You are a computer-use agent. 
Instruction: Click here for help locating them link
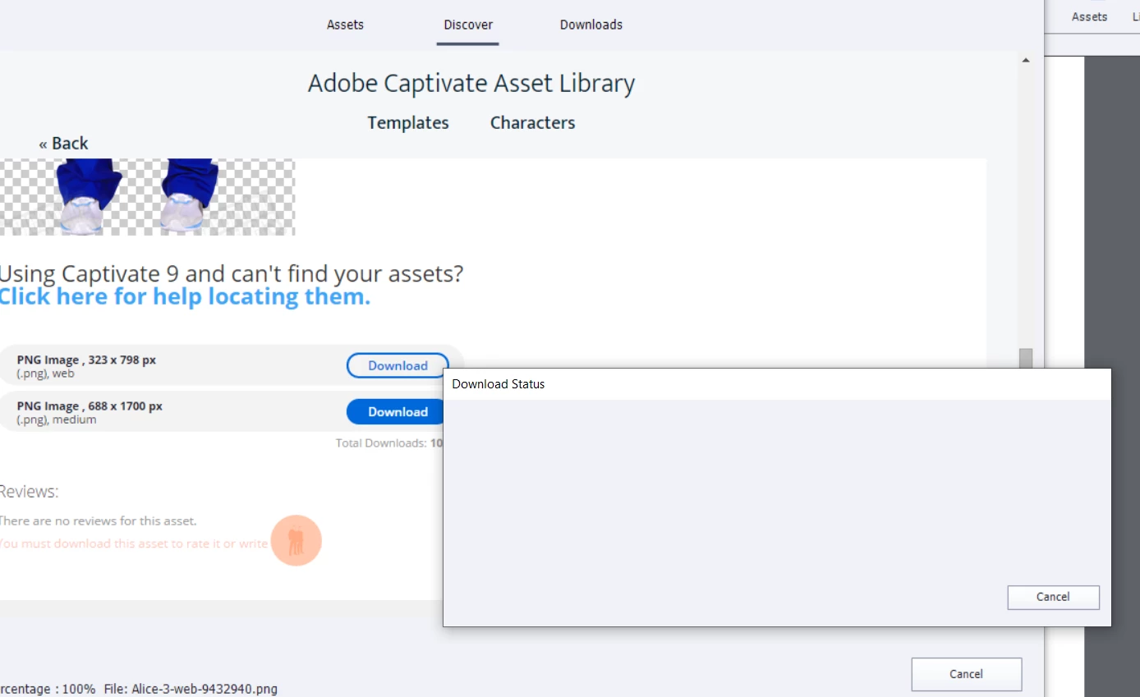185,296
